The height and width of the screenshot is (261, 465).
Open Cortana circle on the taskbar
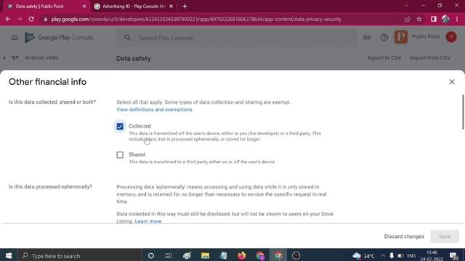coord(151,256)
